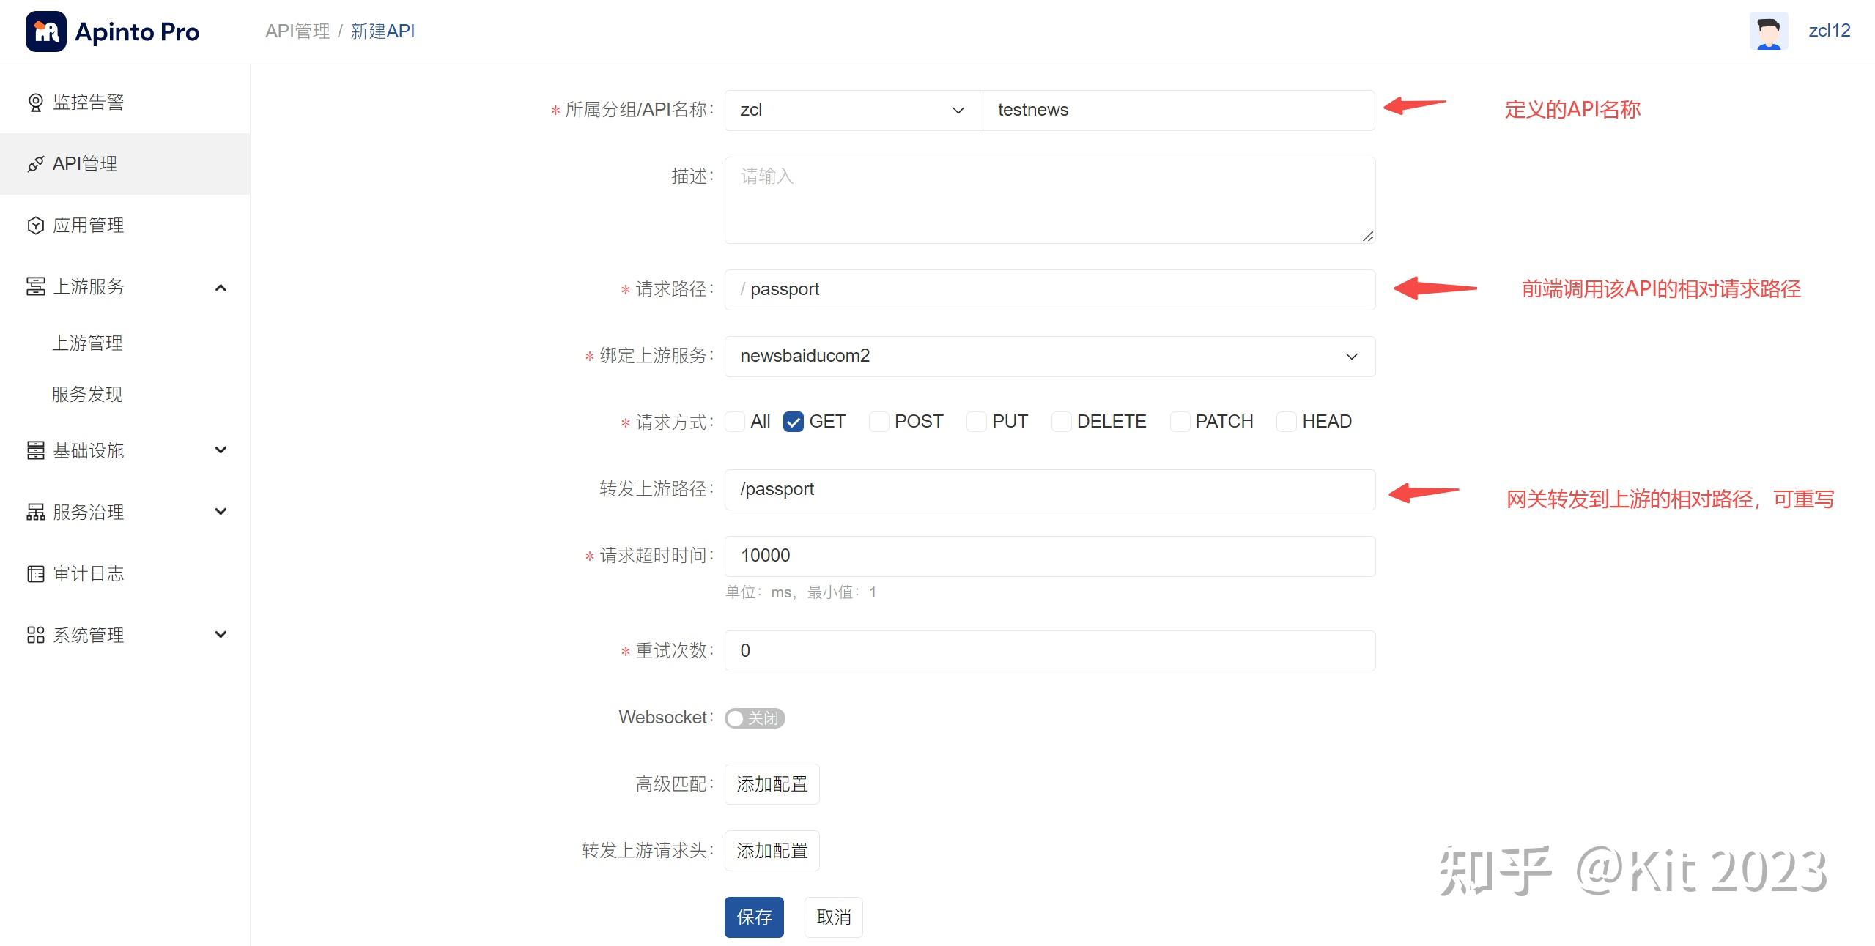
Task: Click the user avatar icon for zcl12
Action: pyautogui.click(x=1768, y=31)
